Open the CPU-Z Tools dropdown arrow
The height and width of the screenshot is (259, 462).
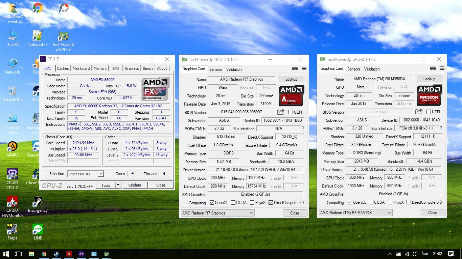pos(118,185)
